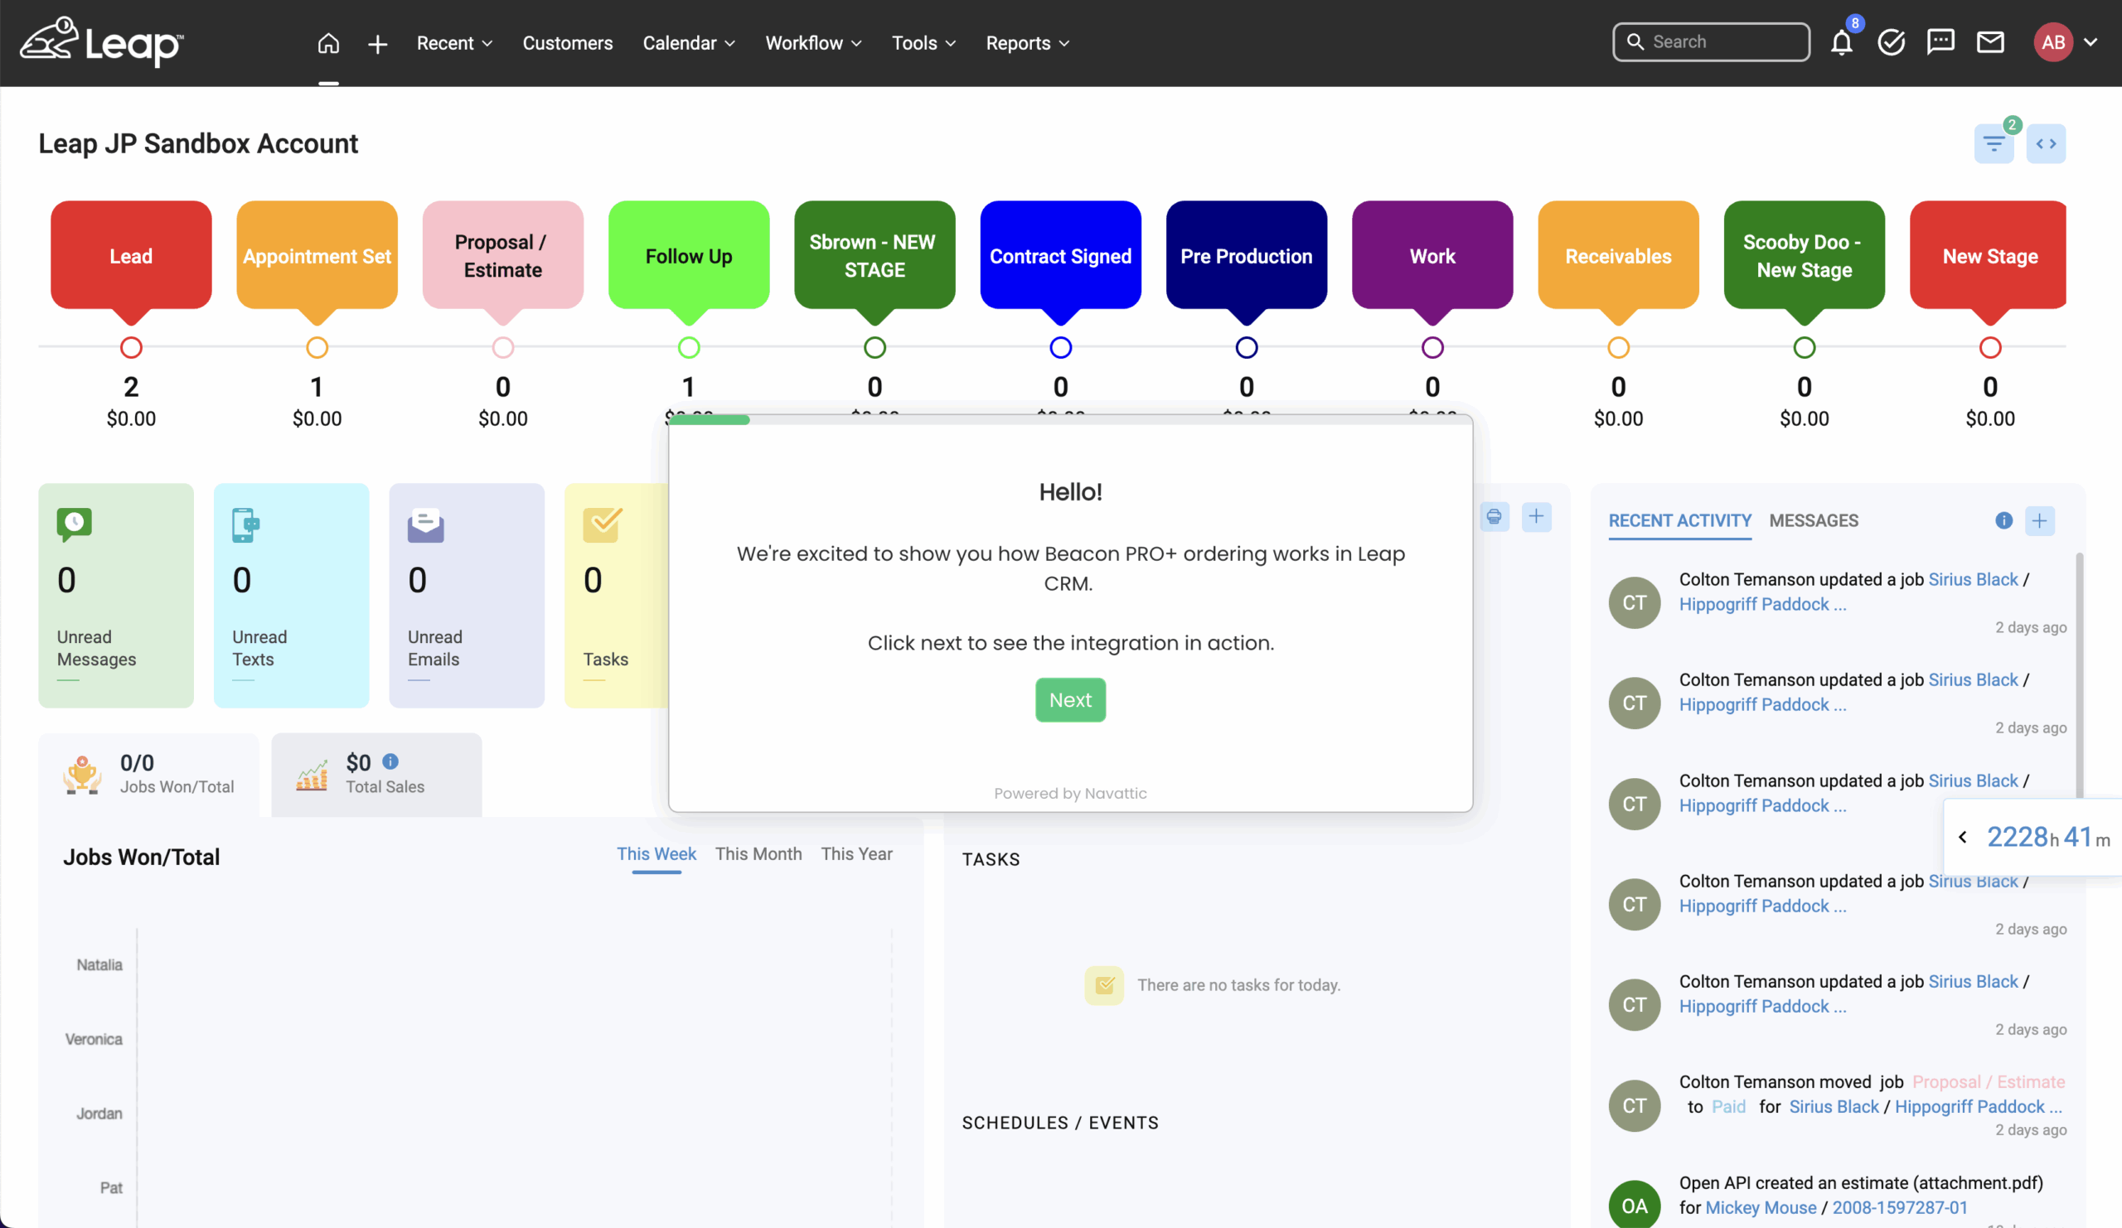Expand the Workflow dropdown menu
Viewport: 2122px width, 1228px height.
(813, 43)
